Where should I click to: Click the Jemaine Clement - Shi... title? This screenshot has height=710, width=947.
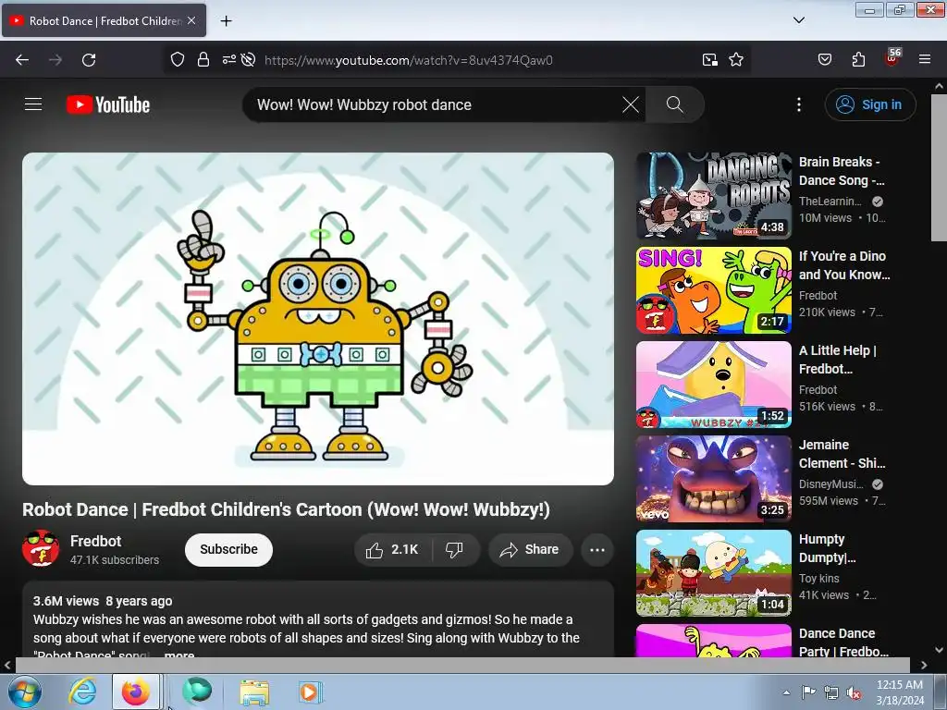click(842, 454)
